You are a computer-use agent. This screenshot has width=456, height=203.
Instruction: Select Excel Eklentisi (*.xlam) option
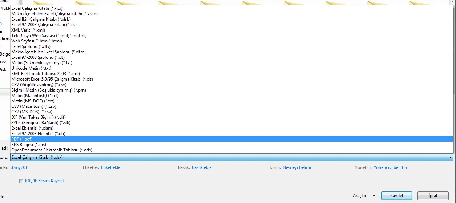[x=32, y=128]
